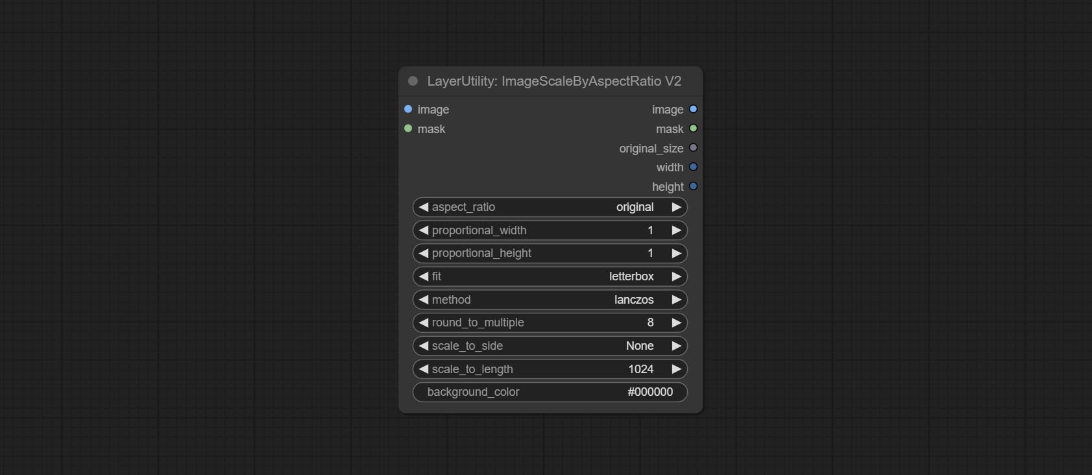Edit the background_color #000000 field
The width and height of the screenshot is (1092, 475).
(550, 392)
